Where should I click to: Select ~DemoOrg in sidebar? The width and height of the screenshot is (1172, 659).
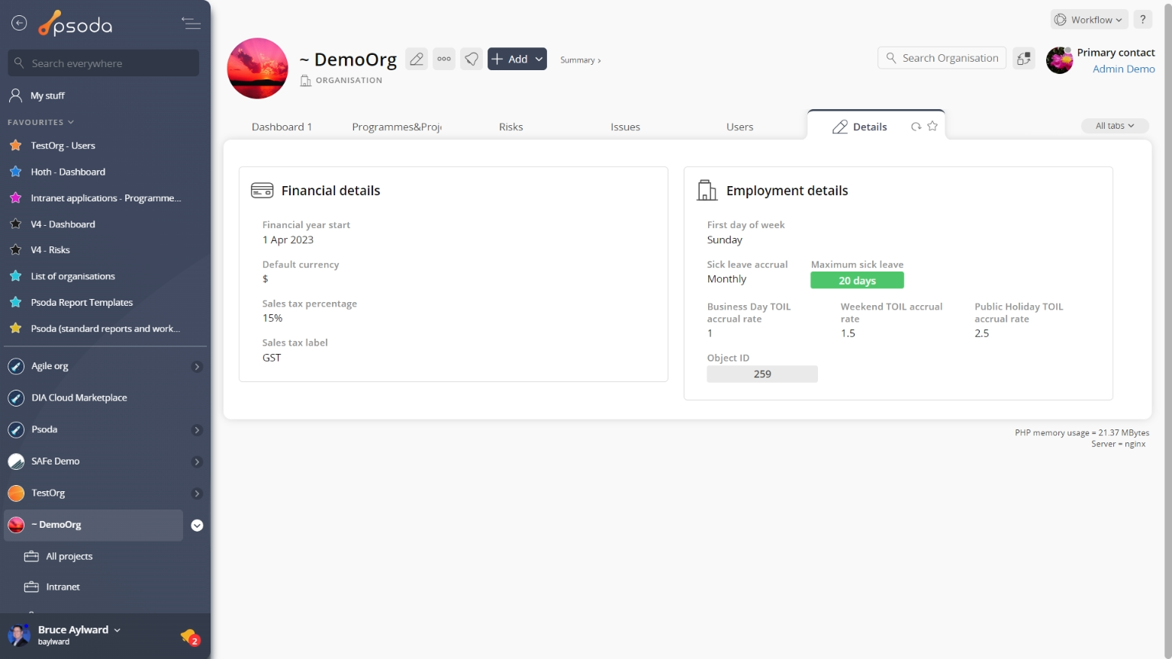pyautogui.click(x=93, y=526)
